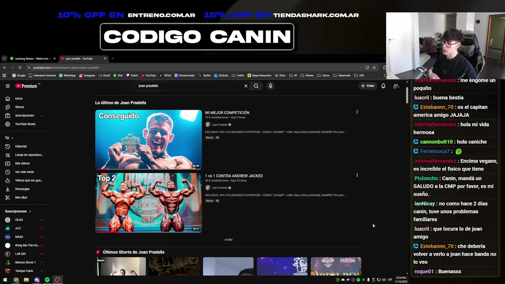Clear the search box with the X icon
Image resolution: width=505 pixels, height=284 pixels.
coord(246,86)
